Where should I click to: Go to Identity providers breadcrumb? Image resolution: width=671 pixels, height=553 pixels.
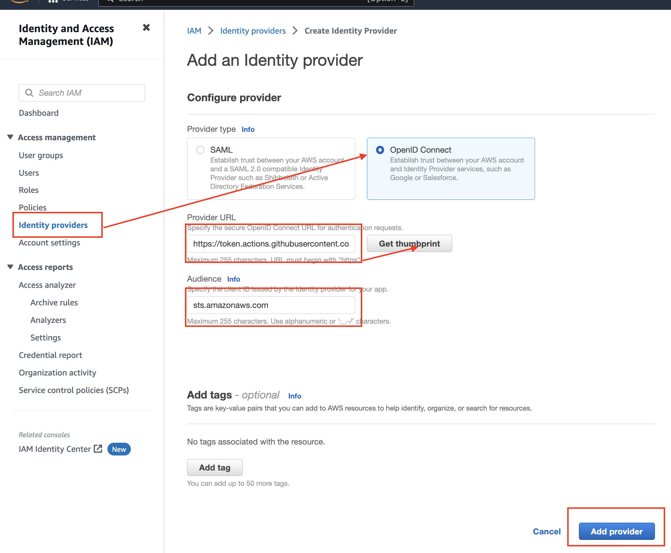(x=253, y=31)
